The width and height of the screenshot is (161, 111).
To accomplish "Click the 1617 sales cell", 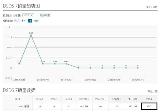I will 149,106.
